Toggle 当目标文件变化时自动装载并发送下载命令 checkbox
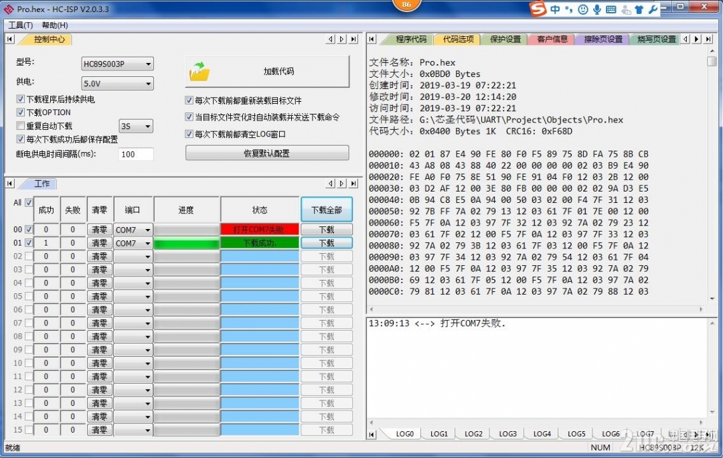The image size is (723, 458). point(189,117)
